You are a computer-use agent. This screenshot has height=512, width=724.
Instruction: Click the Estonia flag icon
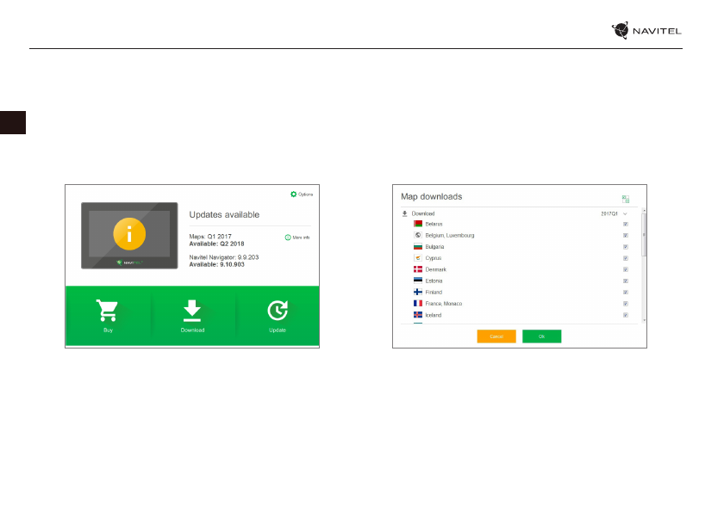tap(418, 281)
